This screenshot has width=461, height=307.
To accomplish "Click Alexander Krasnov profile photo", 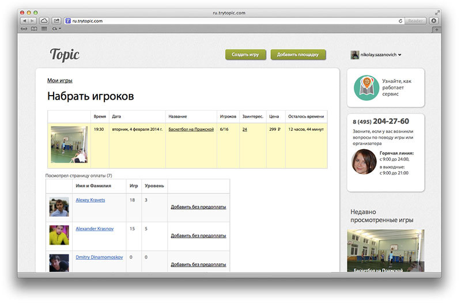I will tap(59, 235).
